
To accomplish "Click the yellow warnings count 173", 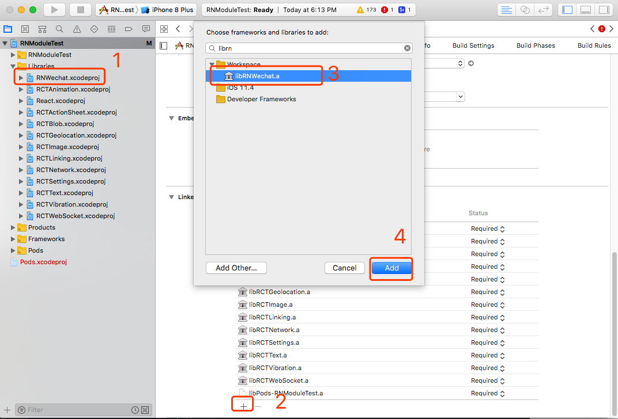I will pos(366,10).
